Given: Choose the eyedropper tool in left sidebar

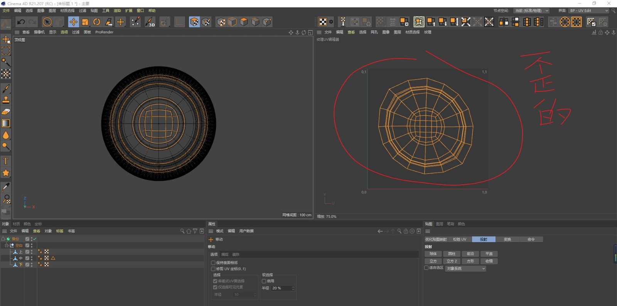Looking at the screenshot, I should coord(6,187).
